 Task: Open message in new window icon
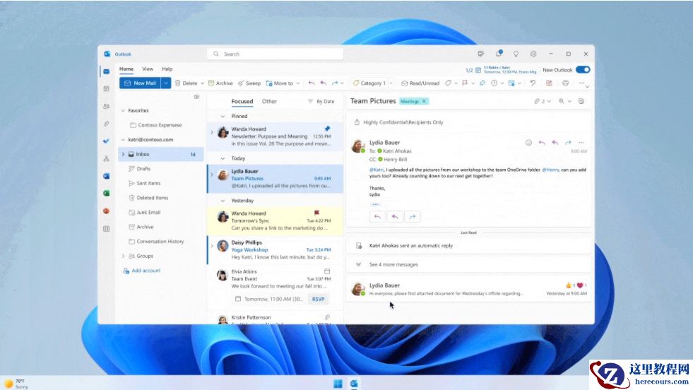click(581, 101)
